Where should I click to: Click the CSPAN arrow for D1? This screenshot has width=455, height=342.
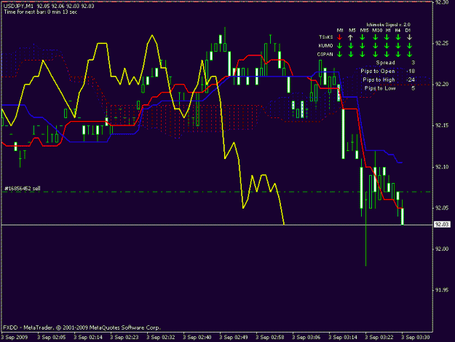point(409,54)
